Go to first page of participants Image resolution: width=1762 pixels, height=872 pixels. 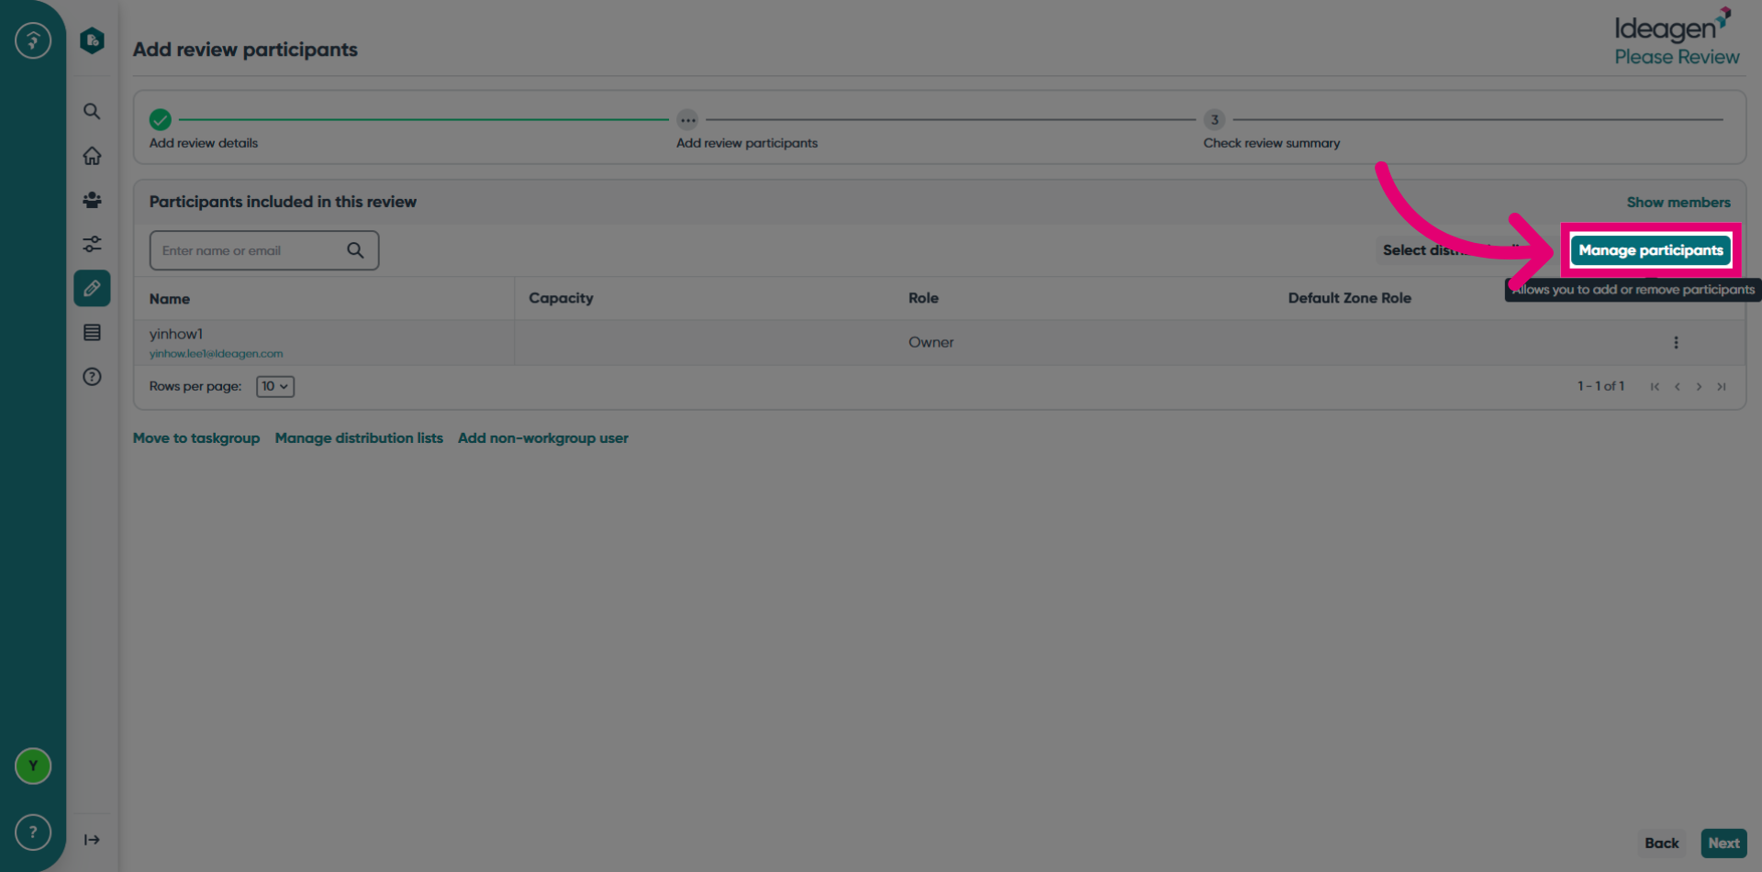pyautogui.click(x=1655, y=387)
